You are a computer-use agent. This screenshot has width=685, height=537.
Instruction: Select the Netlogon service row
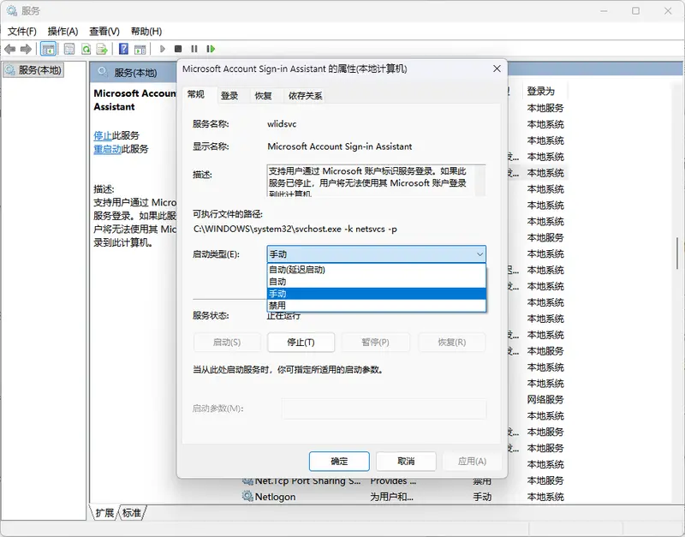402,497
